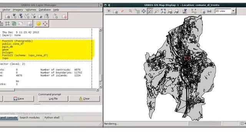Click Add various vector layers icon
The width and height of the screenshot is (246, 138).
(33, 16)
